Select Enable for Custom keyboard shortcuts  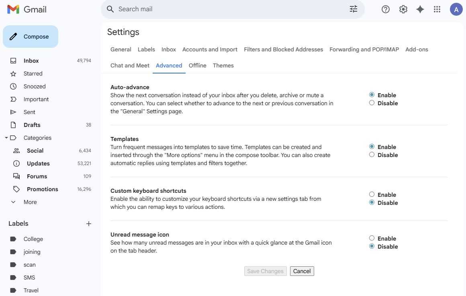click(372, 194)
